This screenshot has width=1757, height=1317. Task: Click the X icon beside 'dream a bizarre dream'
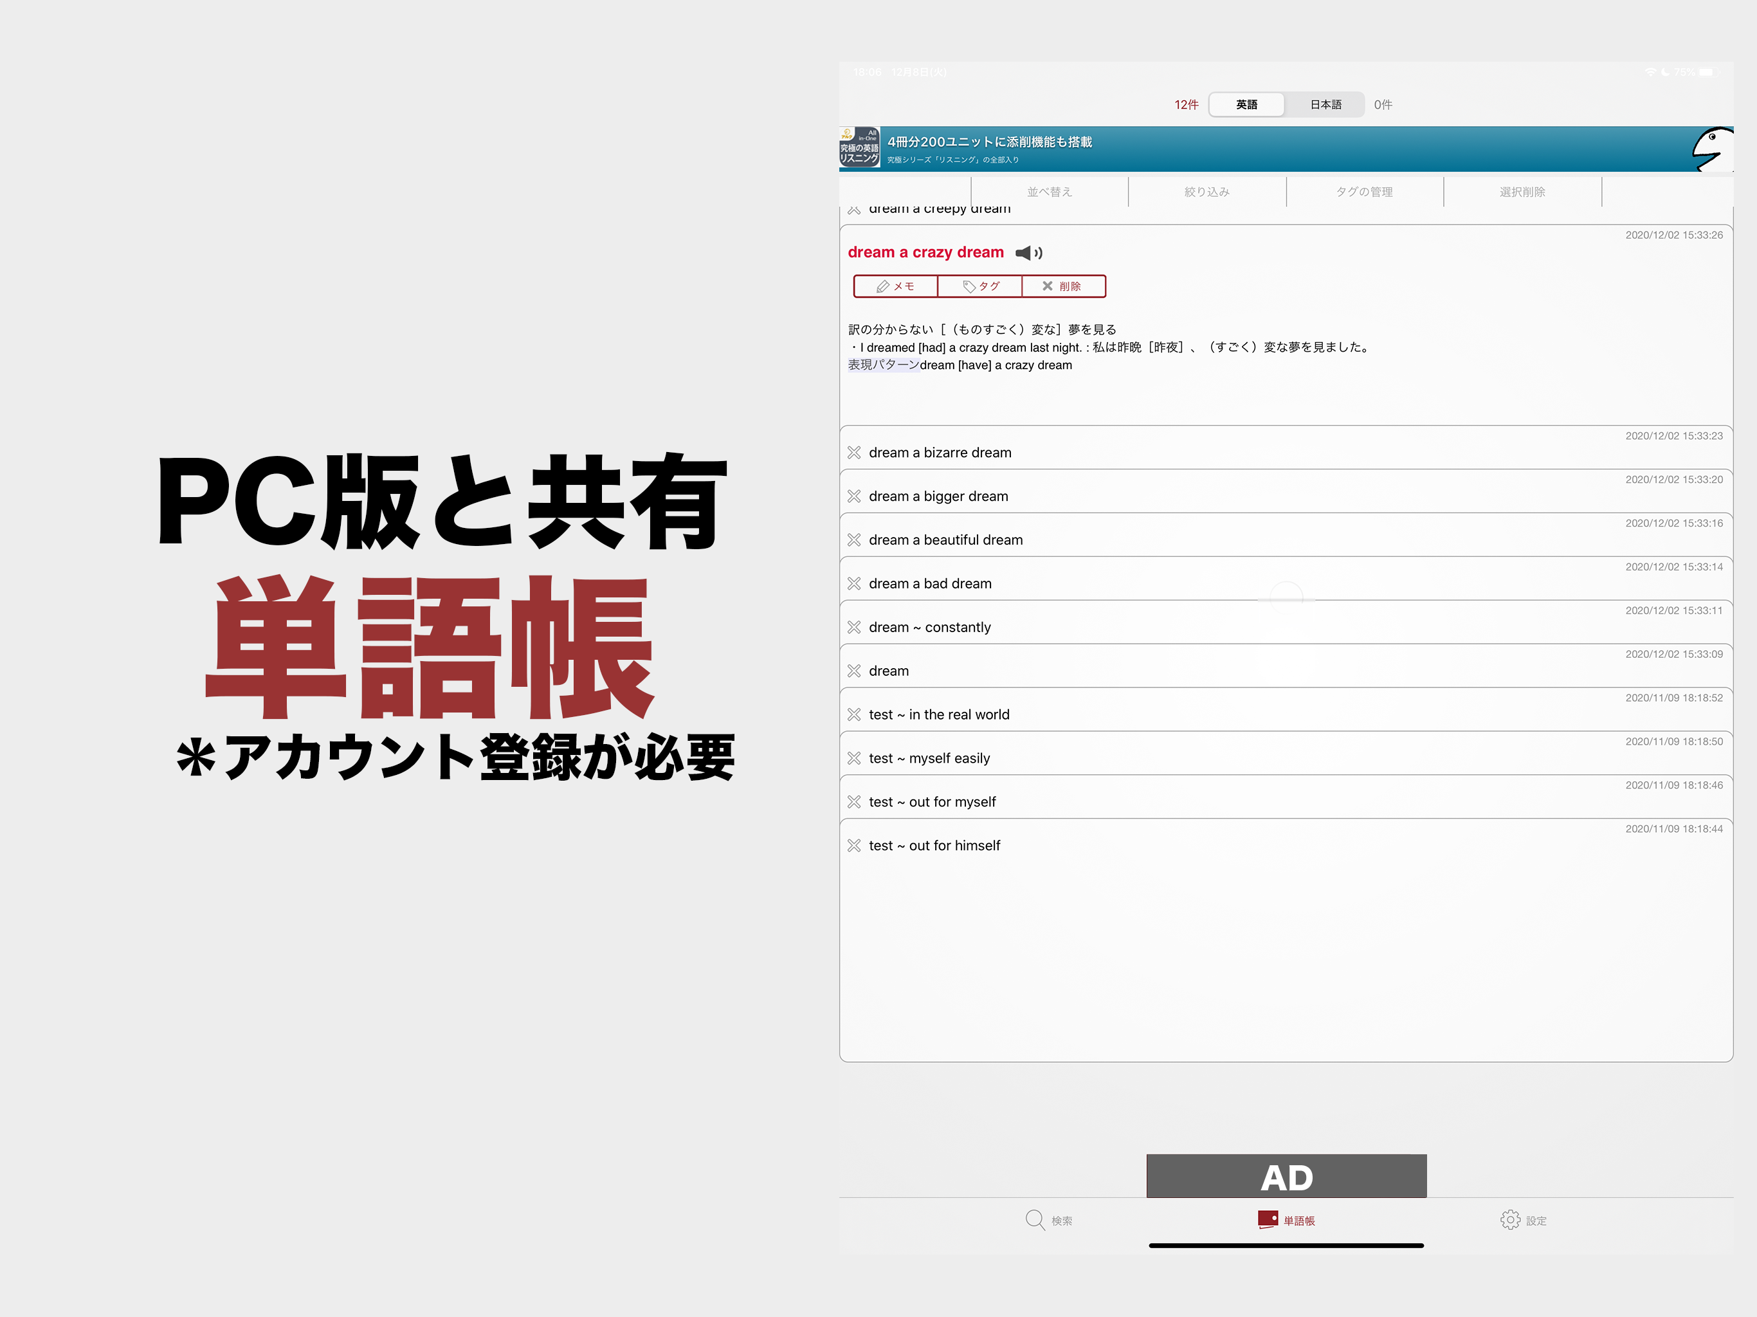click(854, 453)
